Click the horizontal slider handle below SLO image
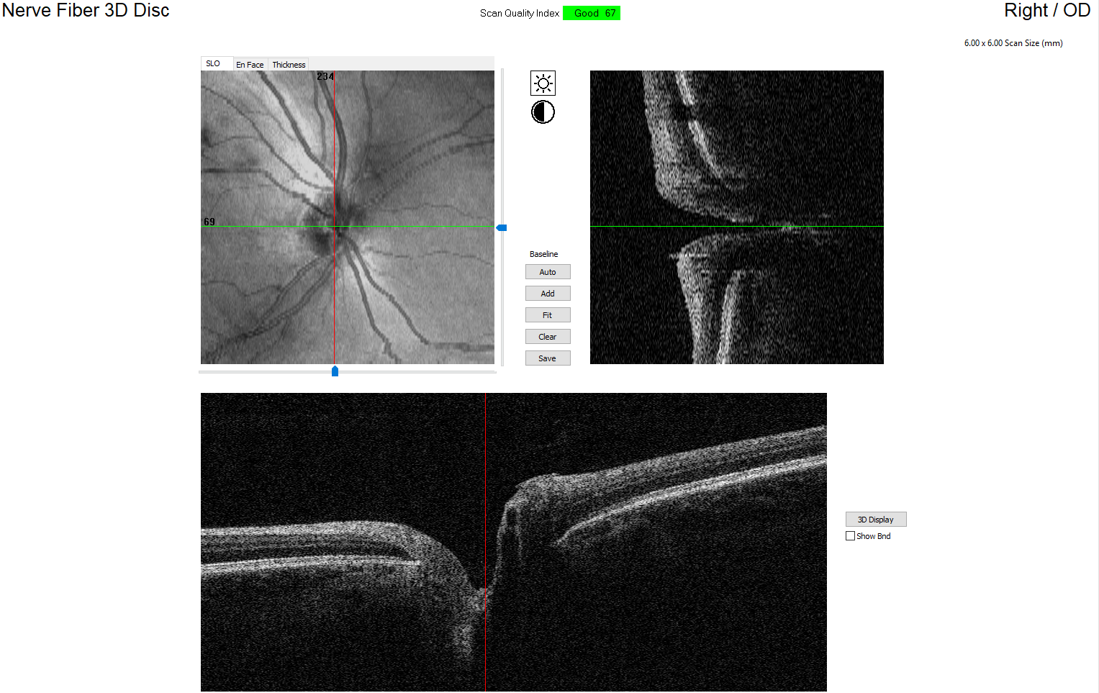The width and height of the screenshot is (1099, 693). point(335,371)
